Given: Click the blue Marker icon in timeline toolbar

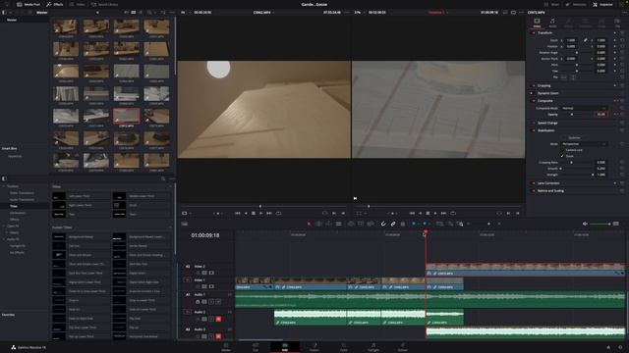Looking at the screenshot, I should tap(425, 224).
